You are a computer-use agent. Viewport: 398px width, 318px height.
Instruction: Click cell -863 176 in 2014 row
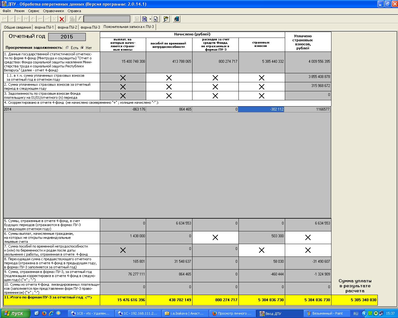click(123, 109)
